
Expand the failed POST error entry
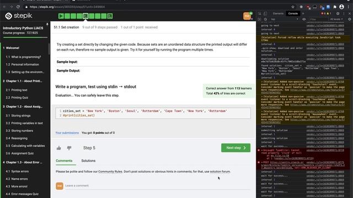click(262, 162)
